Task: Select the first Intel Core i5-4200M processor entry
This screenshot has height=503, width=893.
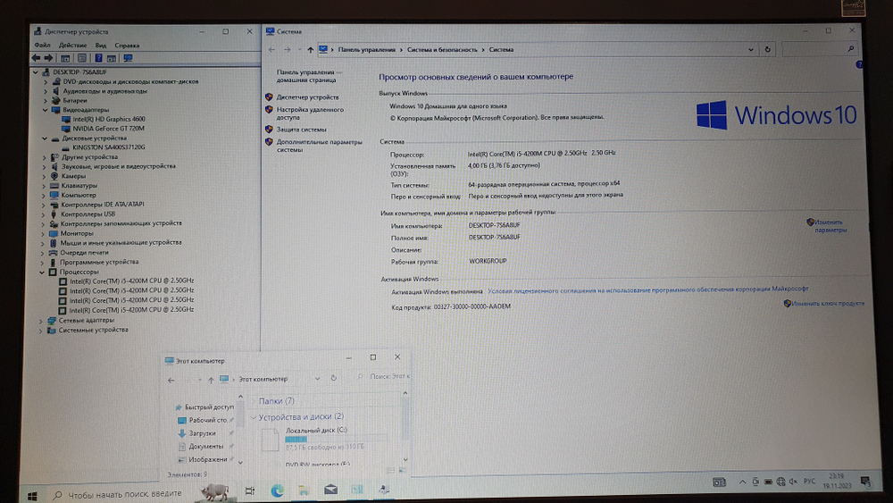Action: click(x=131, y=281)
